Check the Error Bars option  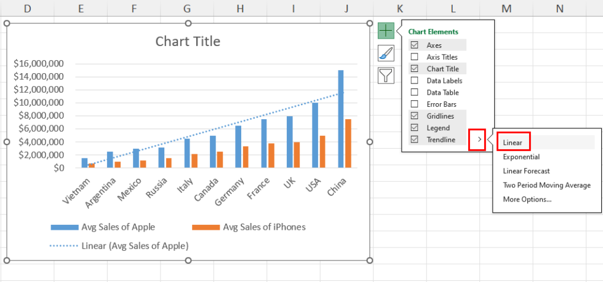click(x=414, y=104)
